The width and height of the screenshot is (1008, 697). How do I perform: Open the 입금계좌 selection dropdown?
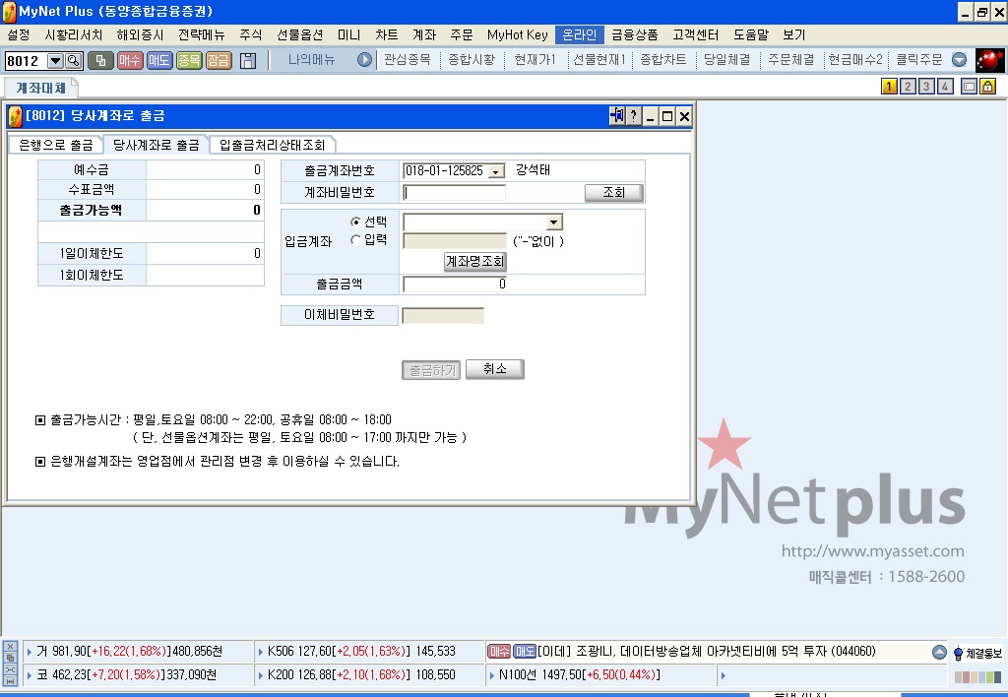pos(554,222)
